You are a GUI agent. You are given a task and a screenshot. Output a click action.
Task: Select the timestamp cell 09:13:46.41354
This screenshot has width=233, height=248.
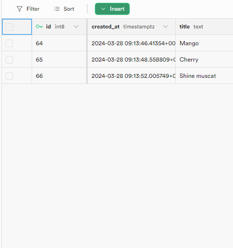(x=132, y=43)
